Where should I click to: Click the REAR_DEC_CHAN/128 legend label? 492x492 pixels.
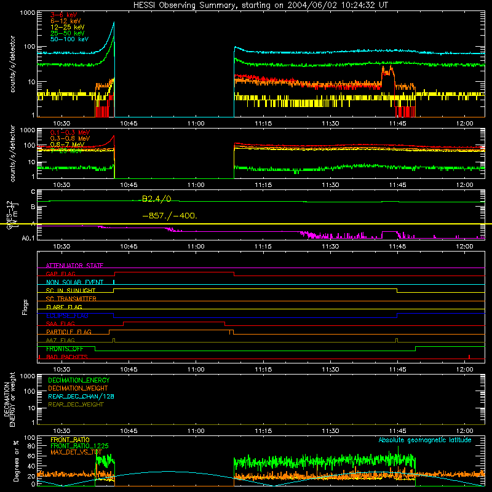[x=81, y=396]
